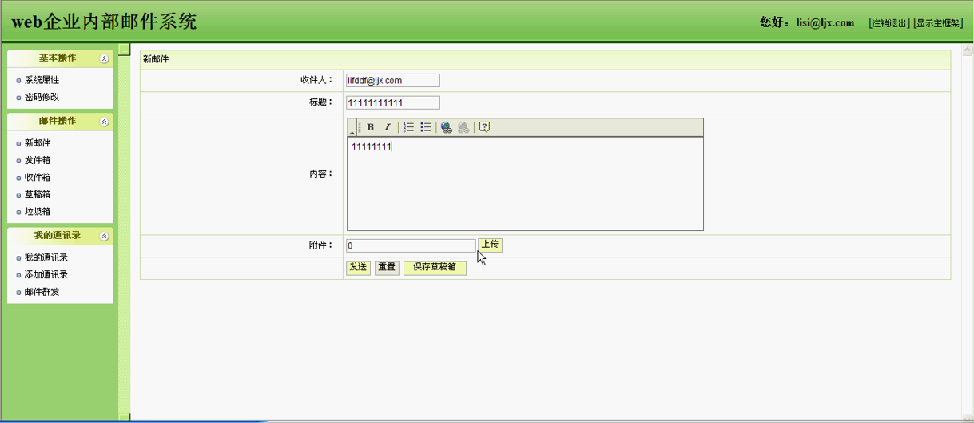This screenshot has width=974, height=423.
Task: Open editor help question-mark icon
Action: (x=484, y=127)
